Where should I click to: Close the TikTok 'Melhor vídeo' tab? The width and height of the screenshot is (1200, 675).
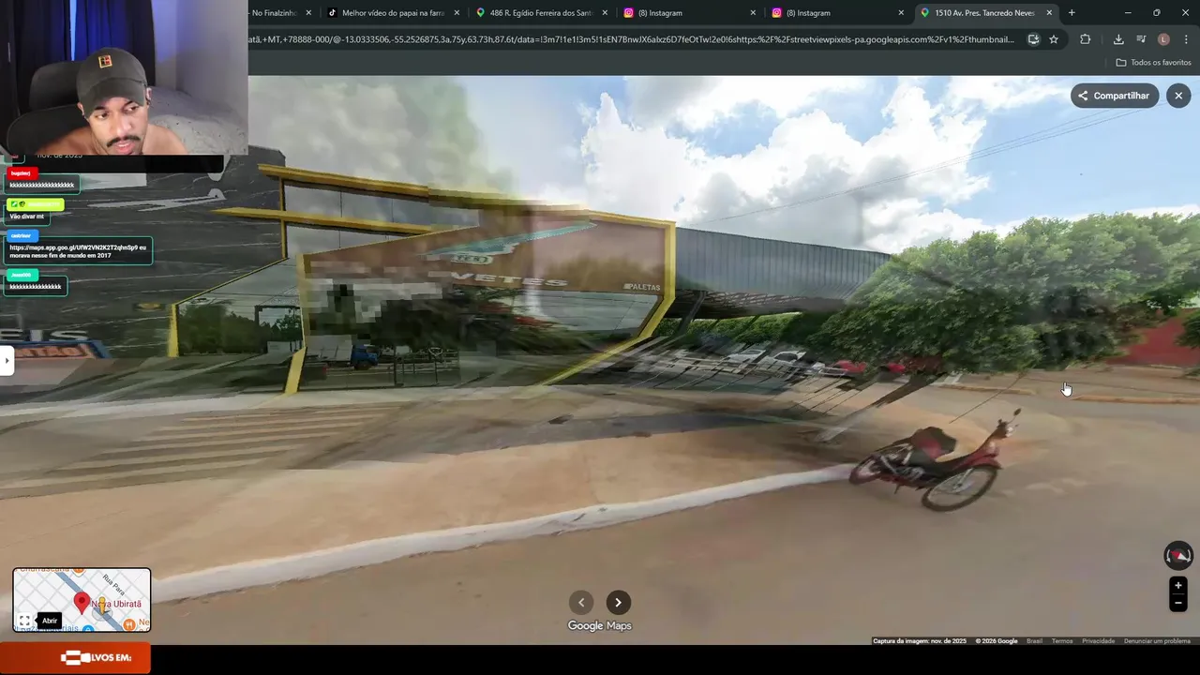457,13
